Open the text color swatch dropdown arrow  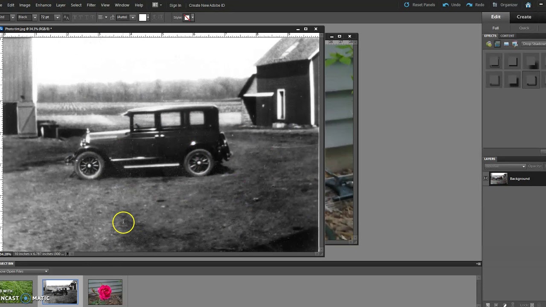[x=148, y=17]
